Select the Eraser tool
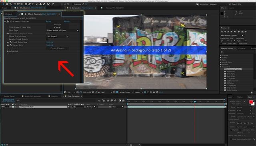This screenshot has width=256, height=146. [x=44, y=4]
